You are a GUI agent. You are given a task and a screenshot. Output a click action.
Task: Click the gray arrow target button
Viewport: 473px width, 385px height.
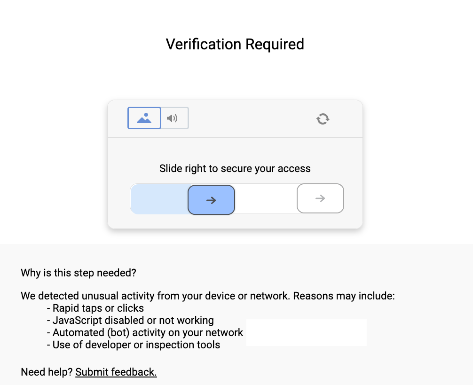pos(320,198)
